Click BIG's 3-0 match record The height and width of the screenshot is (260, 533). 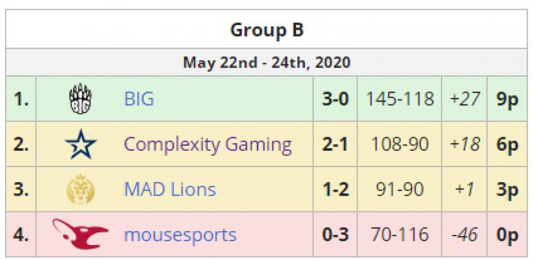[335, 99]
